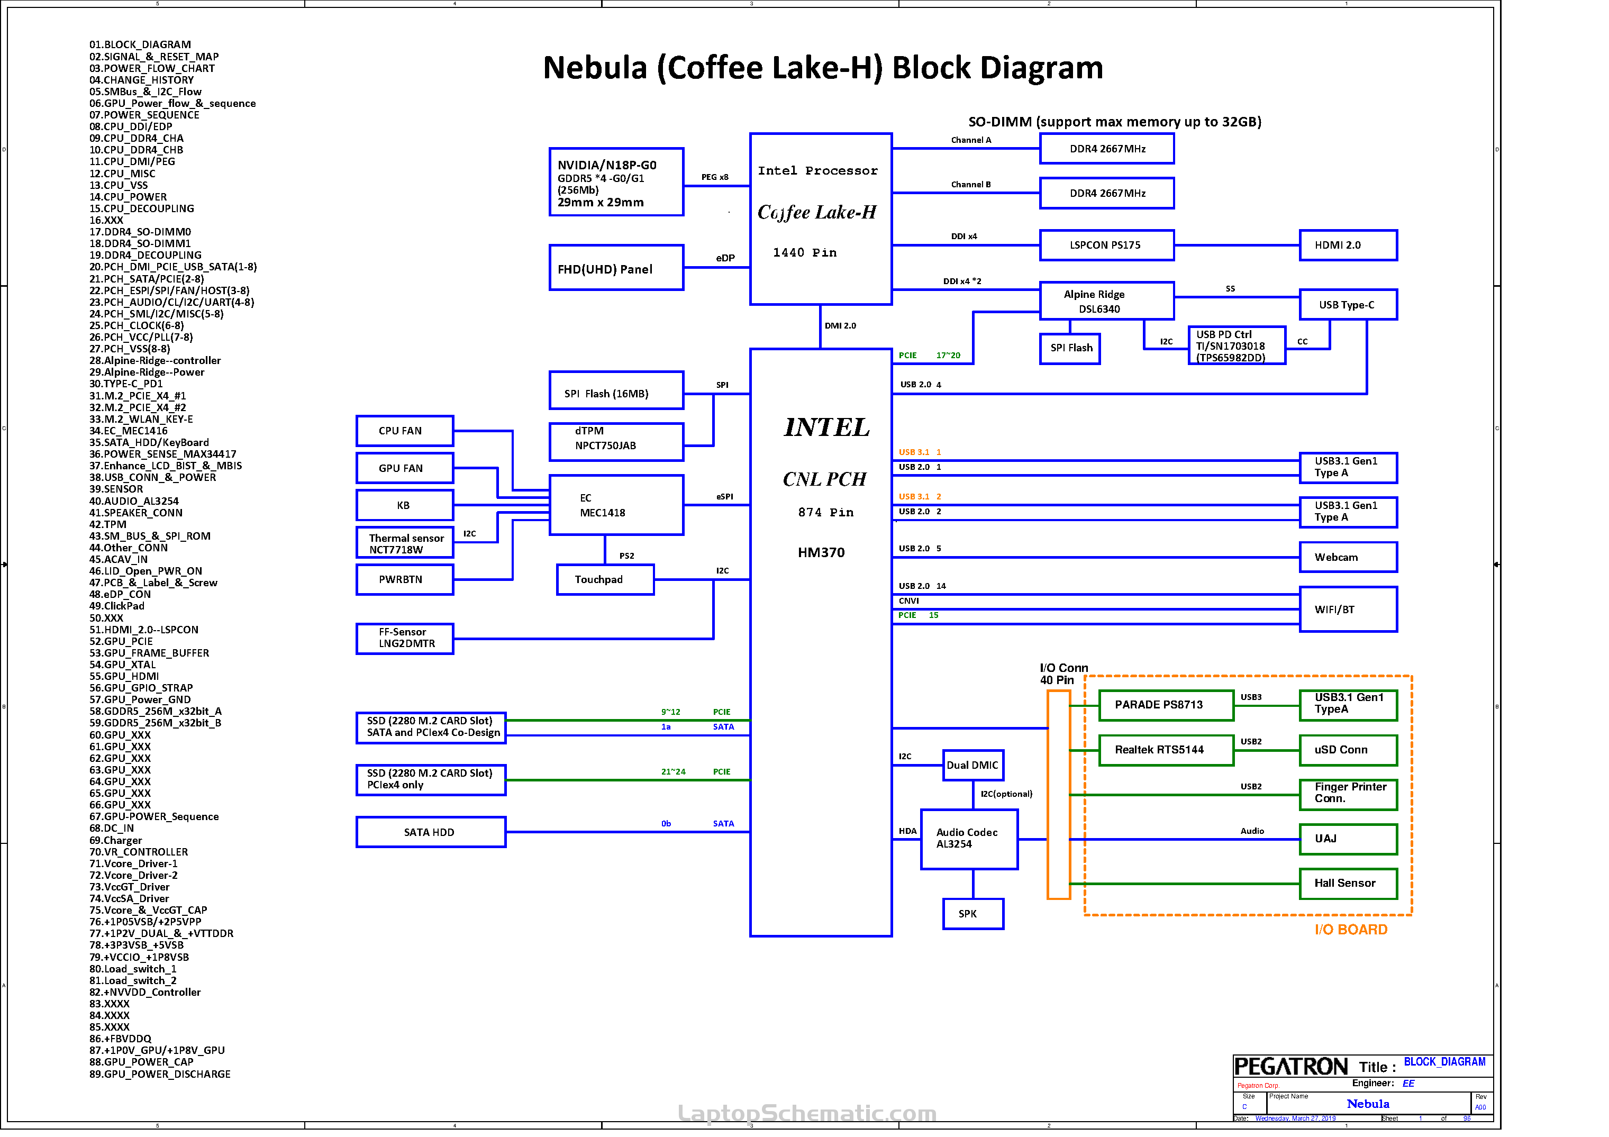1609x1137 pixels.
Task: Click the SO-DIMM max memory note
Action: pyautogui.click(x=1115, y=123)
